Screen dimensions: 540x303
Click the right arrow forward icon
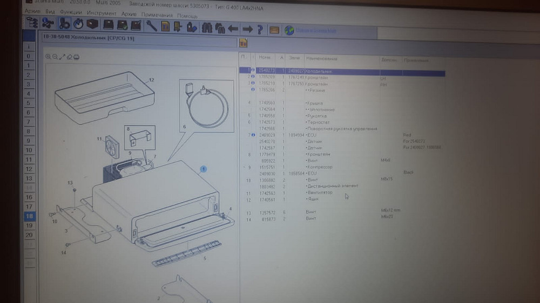[x=247, y=29]
